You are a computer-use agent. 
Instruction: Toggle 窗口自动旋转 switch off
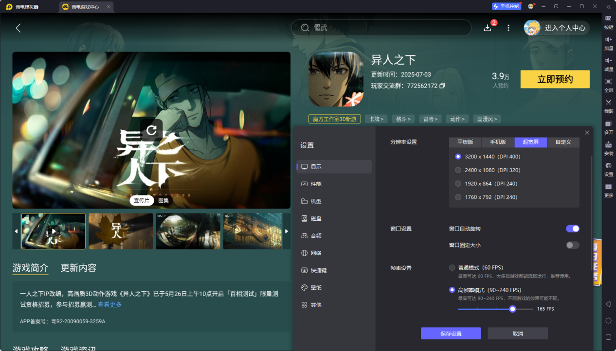(573, 228)
